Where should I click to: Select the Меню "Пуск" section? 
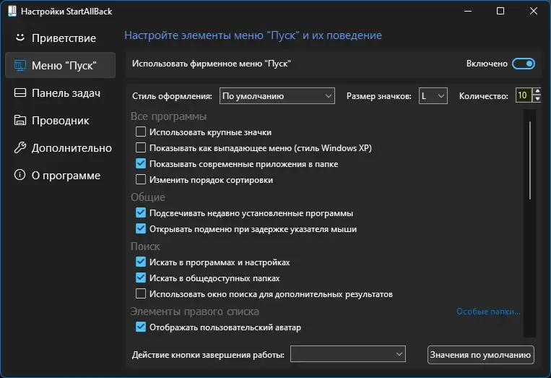(x=60, y=65)
